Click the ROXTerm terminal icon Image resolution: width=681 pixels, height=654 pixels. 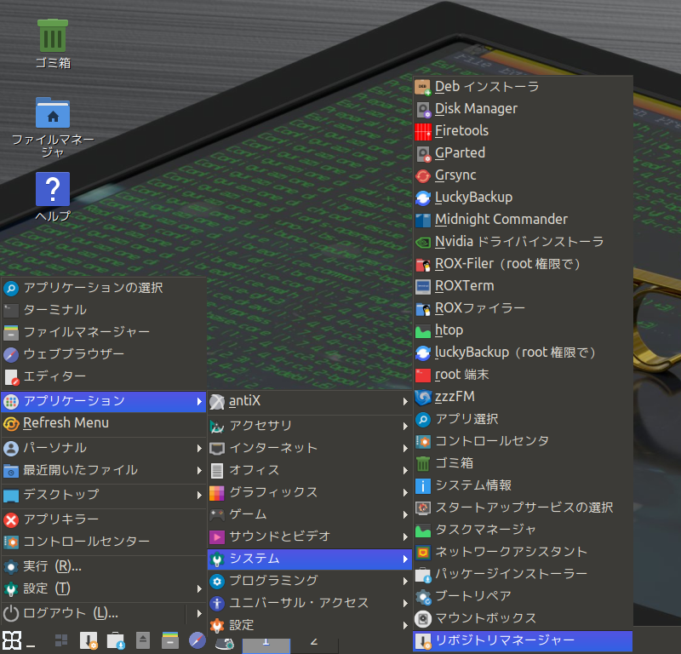[x=422, y=286]
